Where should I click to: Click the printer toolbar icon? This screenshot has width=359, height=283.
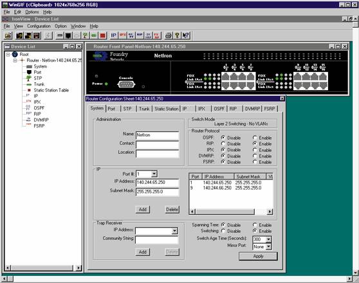pyautogui.click(x=169, y=35)
